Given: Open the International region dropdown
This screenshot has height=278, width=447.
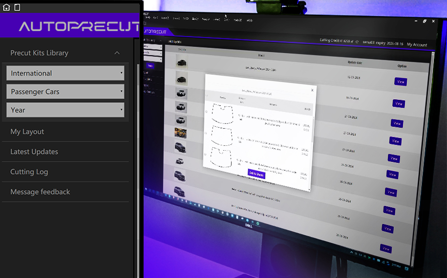Looking at the screenshot, I should tap(65, 73).
